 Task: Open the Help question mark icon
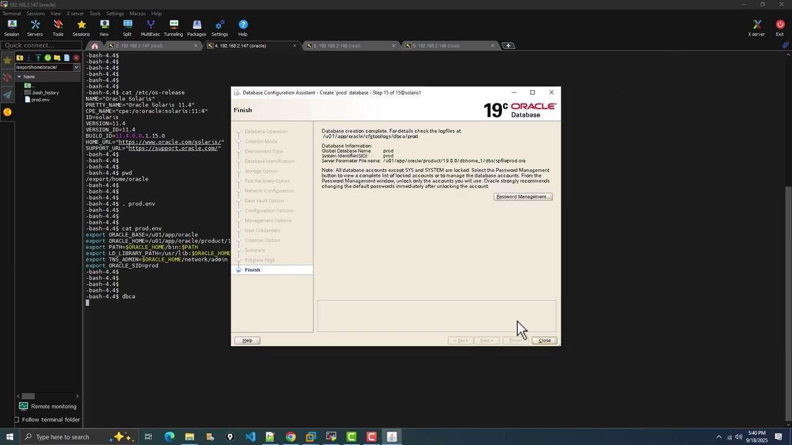click(x=243, y=28)
